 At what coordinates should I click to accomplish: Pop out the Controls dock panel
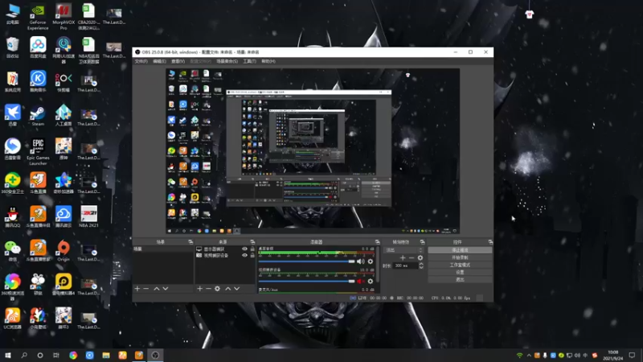click(490, 242)
